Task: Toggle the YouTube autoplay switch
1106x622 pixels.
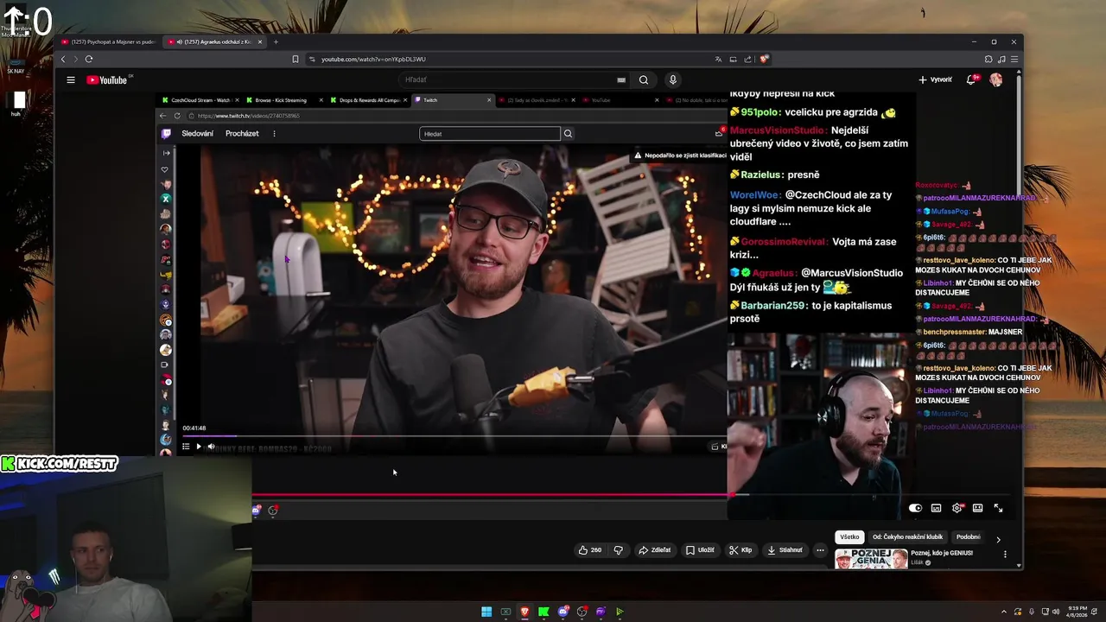Action: 915,508
